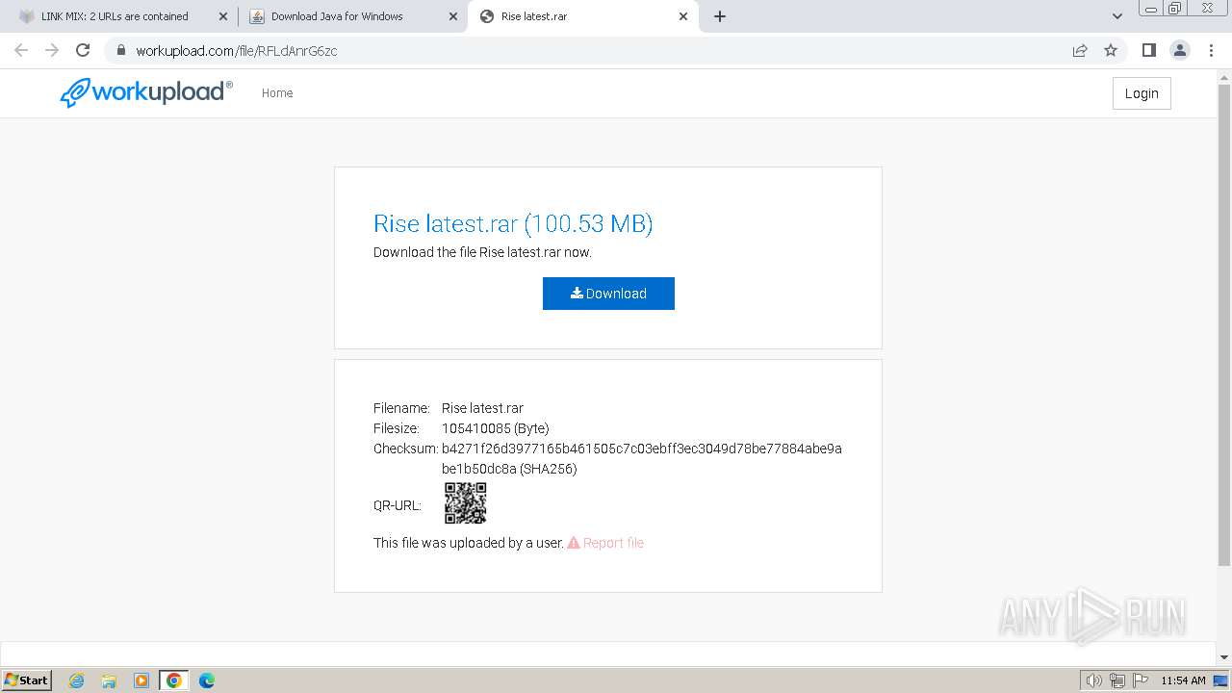Open Action Center flag icon

pyautogui.click(x=1141, y=680)
